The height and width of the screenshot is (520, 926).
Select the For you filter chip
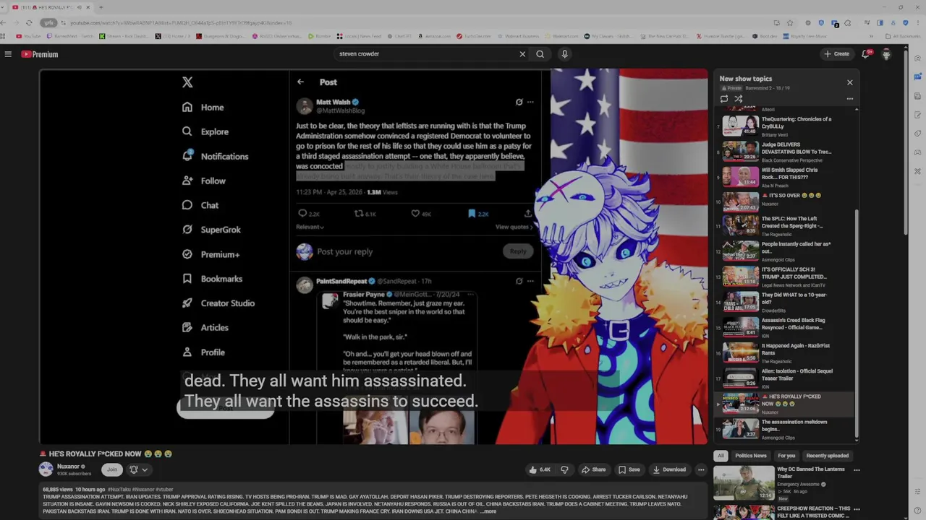pos(786,456)
